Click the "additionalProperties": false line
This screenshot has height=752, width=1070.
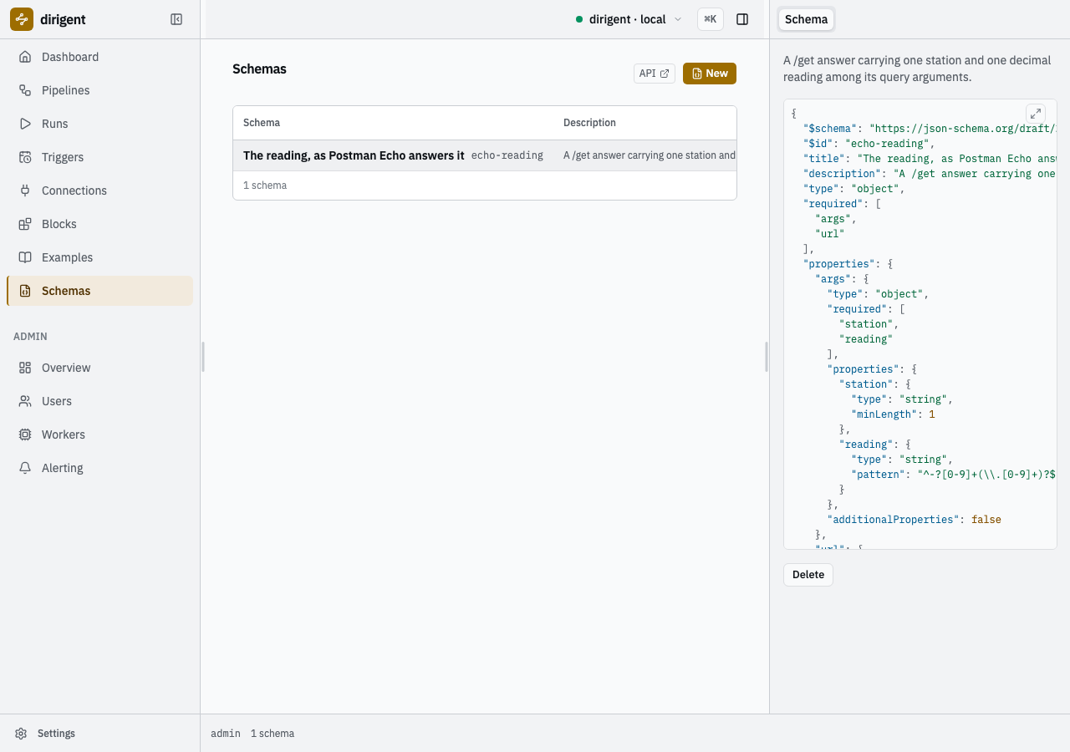point(914,520)
